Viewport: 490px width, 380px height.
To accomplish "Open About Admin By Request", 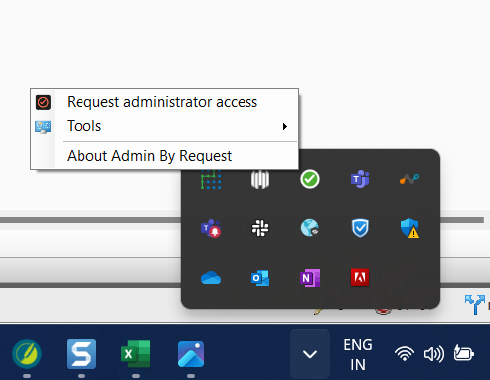I will [164, 156].
